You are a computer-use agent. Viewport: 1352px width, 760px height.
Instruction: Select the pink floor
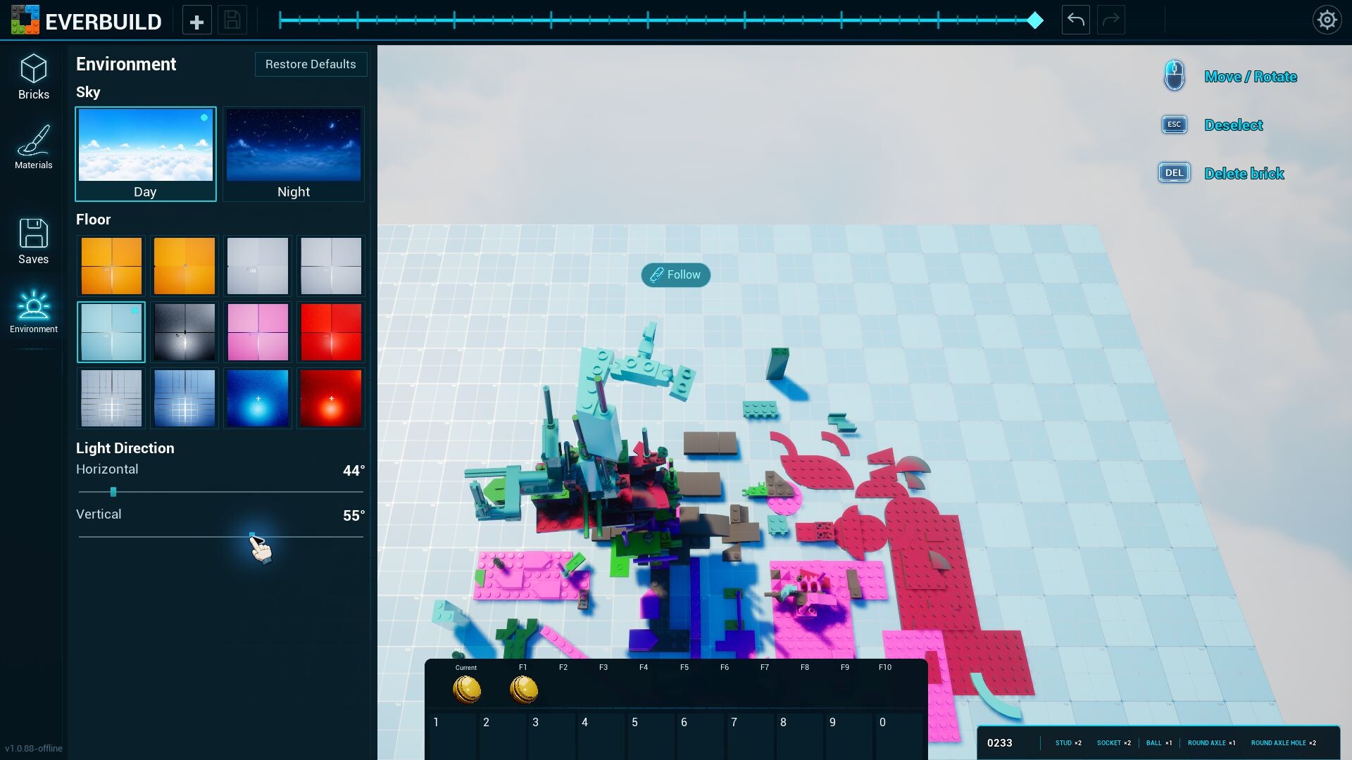(x=258, y=332)
